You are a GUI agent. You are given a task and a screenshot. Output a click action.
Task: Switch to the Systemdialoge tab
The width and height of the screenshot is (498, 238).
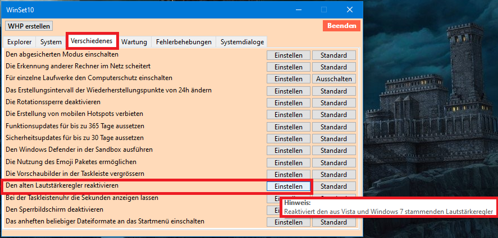coord(242,42)
